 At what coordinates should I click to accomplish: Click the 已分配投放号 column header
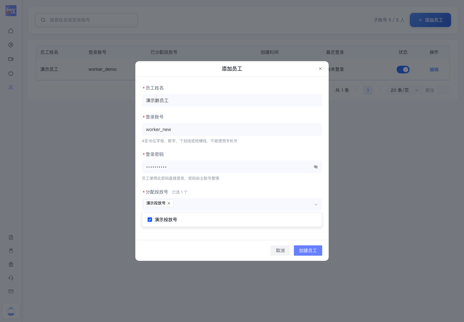tap(164, 52)
